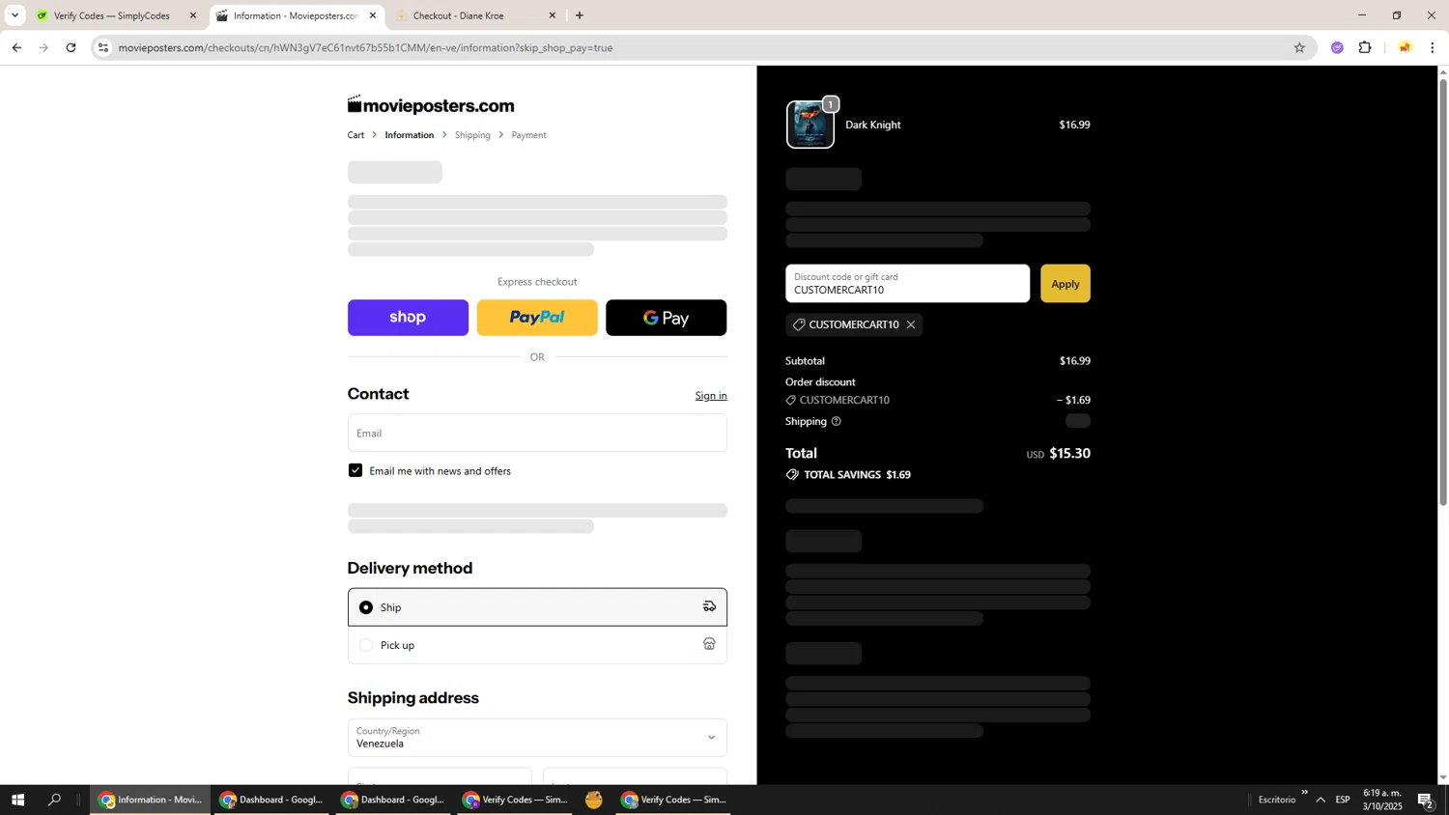Open the notifications center icon
This screenshot has height=815, width=1449.
tap(1425, 800)
